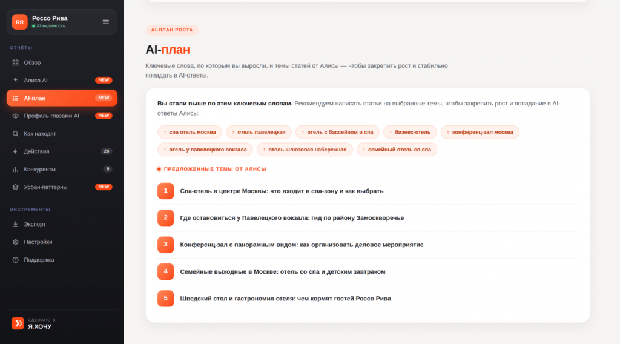Open the hamburger menu in sidebar header
The height and width of the screenshot is (344, 620).
(x=105, y=22)
